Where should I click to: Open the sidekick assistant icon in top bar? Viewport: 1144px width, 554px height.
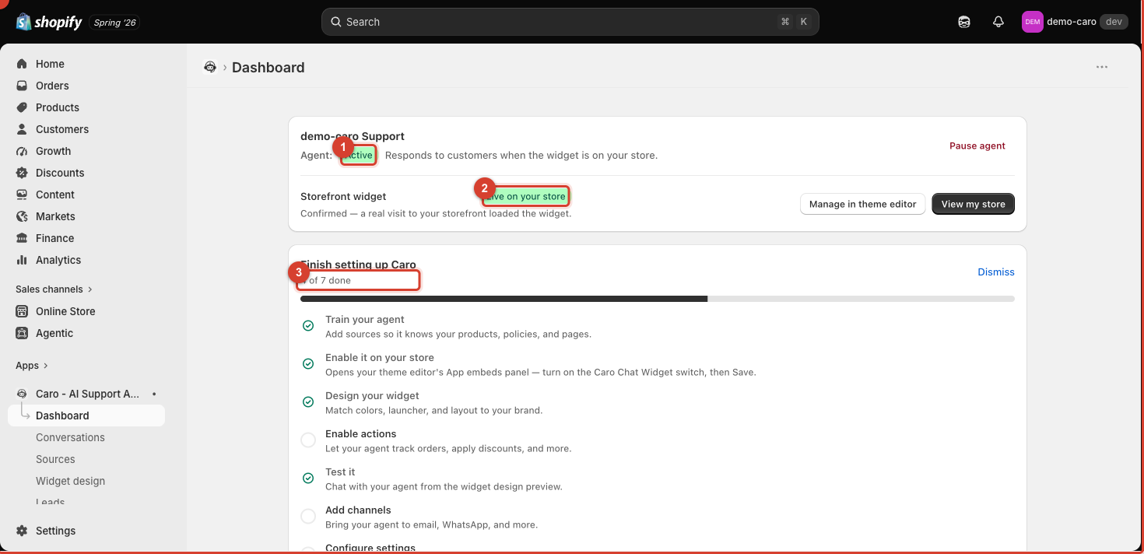coord(964,22)
